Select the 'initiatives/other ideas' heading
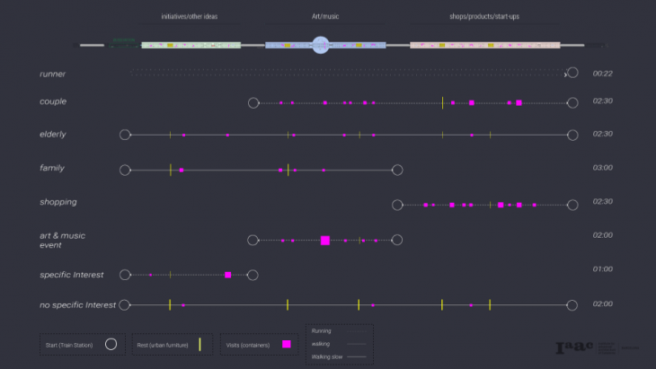 (x=189, y=16)
